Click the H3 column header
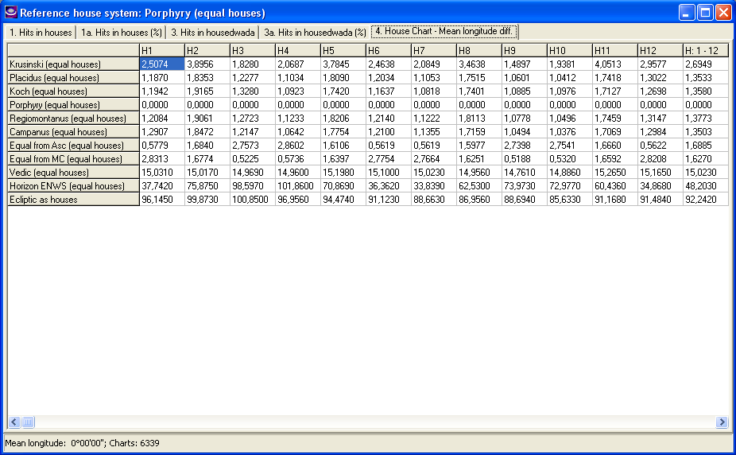This screenshot has width=736, height=455. (x=253, y=50)
